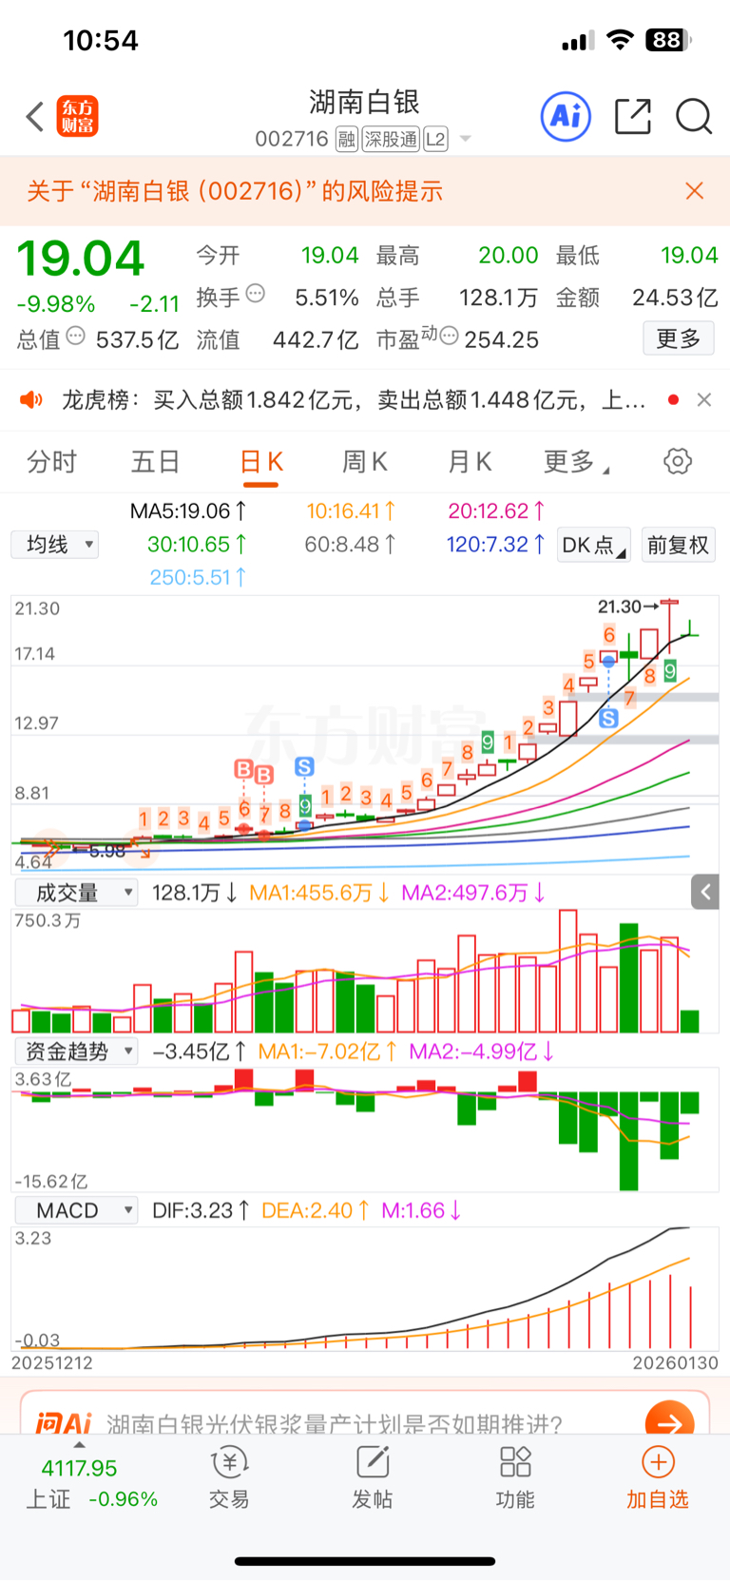
Task: Close the risk warning banner
Action: 695,191
